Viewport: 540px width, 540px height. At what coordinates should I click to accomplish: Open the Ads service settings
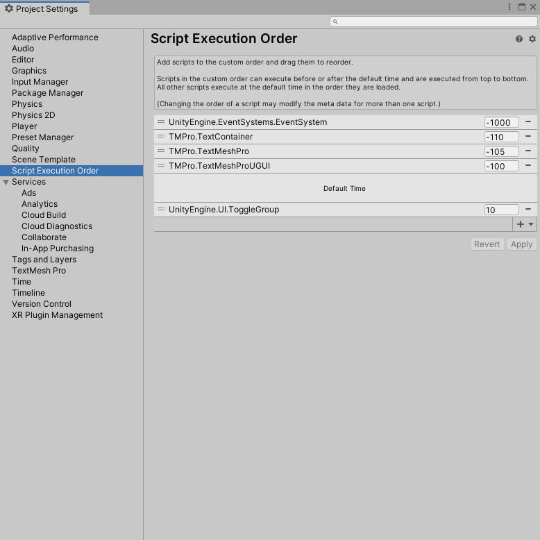[28, 193]
